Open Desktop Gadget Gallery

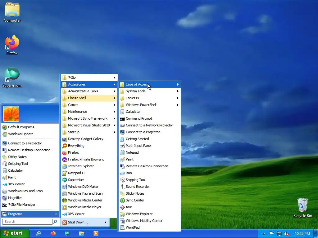(x=89, y=139)
